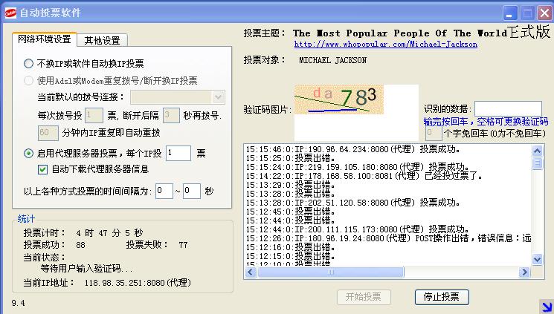The width and height of the screenshot is (554, 314).
Task: Click the 个字免回车 character count field
Action: coord(434,134)
